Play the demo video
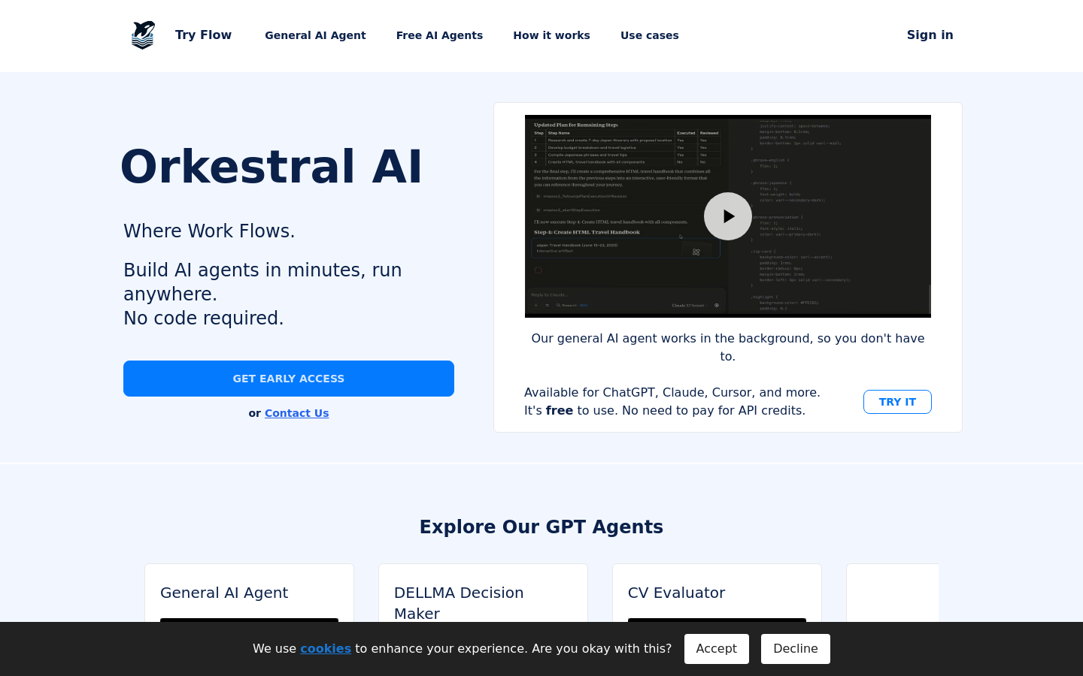 pos(727,216)
